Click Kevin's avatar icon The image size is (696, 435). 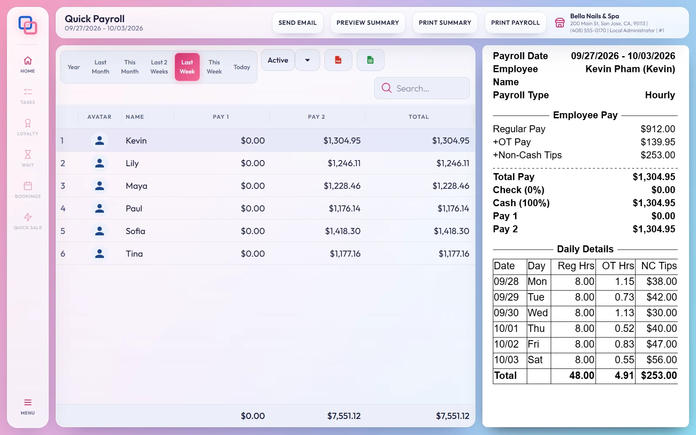(100, 141)
